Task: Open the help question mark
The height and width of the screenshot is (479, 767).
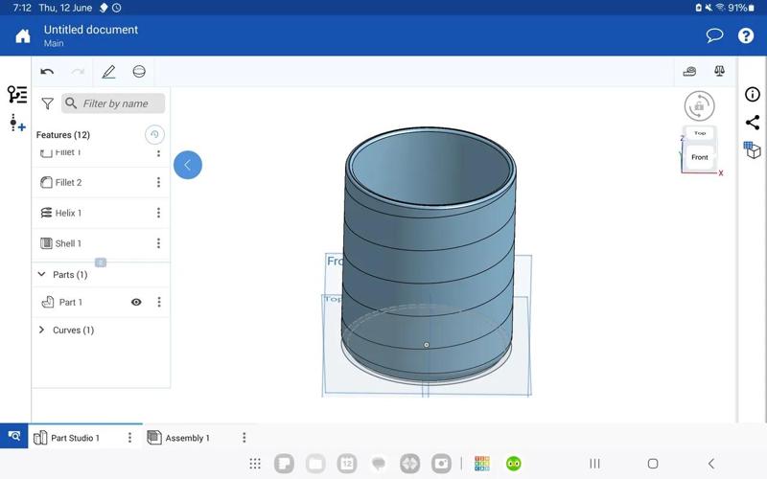Action: point(746,35)
